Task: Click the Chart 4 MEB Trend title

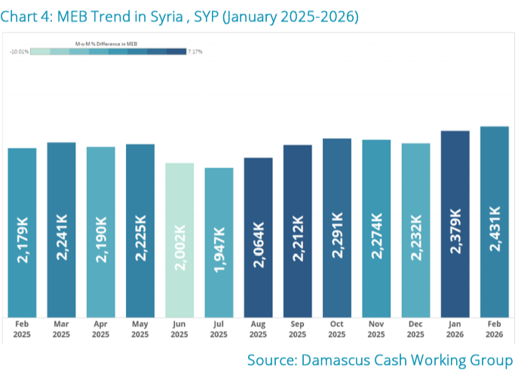Action: 179,17
